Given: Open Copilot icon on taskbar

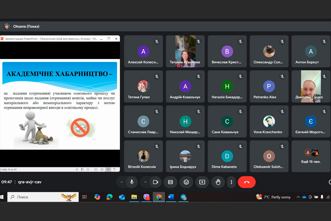Looking at the screenshot, I should 97,197.
